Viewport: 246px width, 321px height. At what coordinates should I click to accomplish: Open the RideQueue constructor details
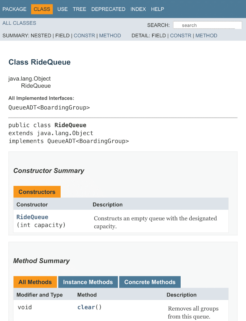(x=32, y=217)
